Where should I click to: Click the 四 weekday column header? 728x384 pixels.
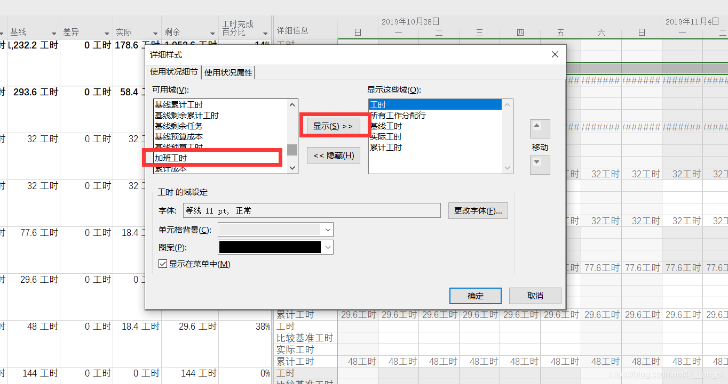click(520, 33)
